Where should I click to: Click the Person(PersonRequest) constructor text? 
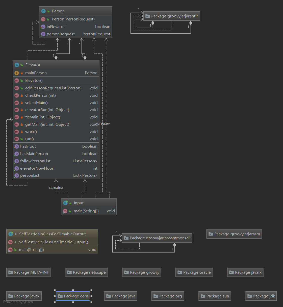[x=73, y=19]
